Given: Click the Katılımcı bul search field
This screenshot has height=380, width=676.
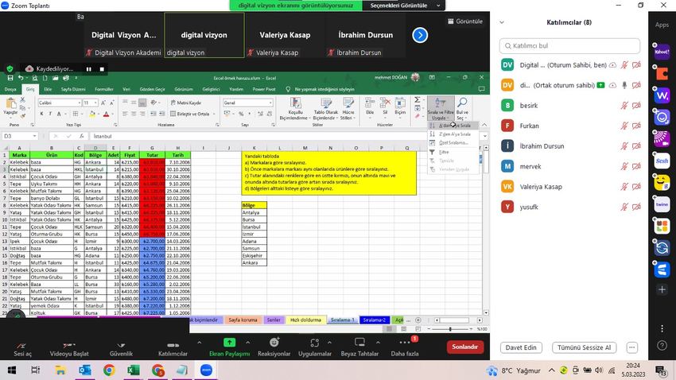Looking at the screenshot, I should coord(569,45).
